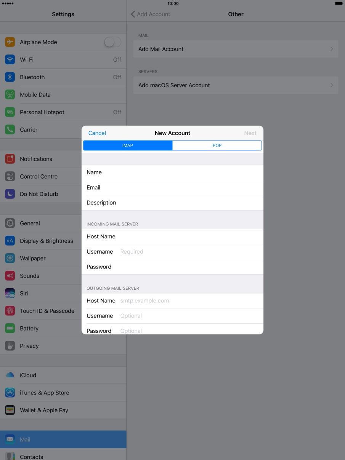Click the iCloud cloud icon
The height and width of the screenshot is (460, 345).
coord(10,375)
